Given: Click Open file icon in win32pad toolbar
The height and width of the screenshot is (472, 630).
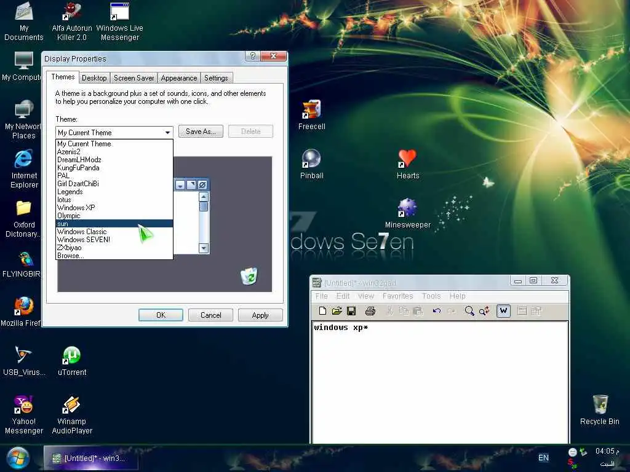Looking at the screenshot, I should pyautogui.click(x=337, y=310).
